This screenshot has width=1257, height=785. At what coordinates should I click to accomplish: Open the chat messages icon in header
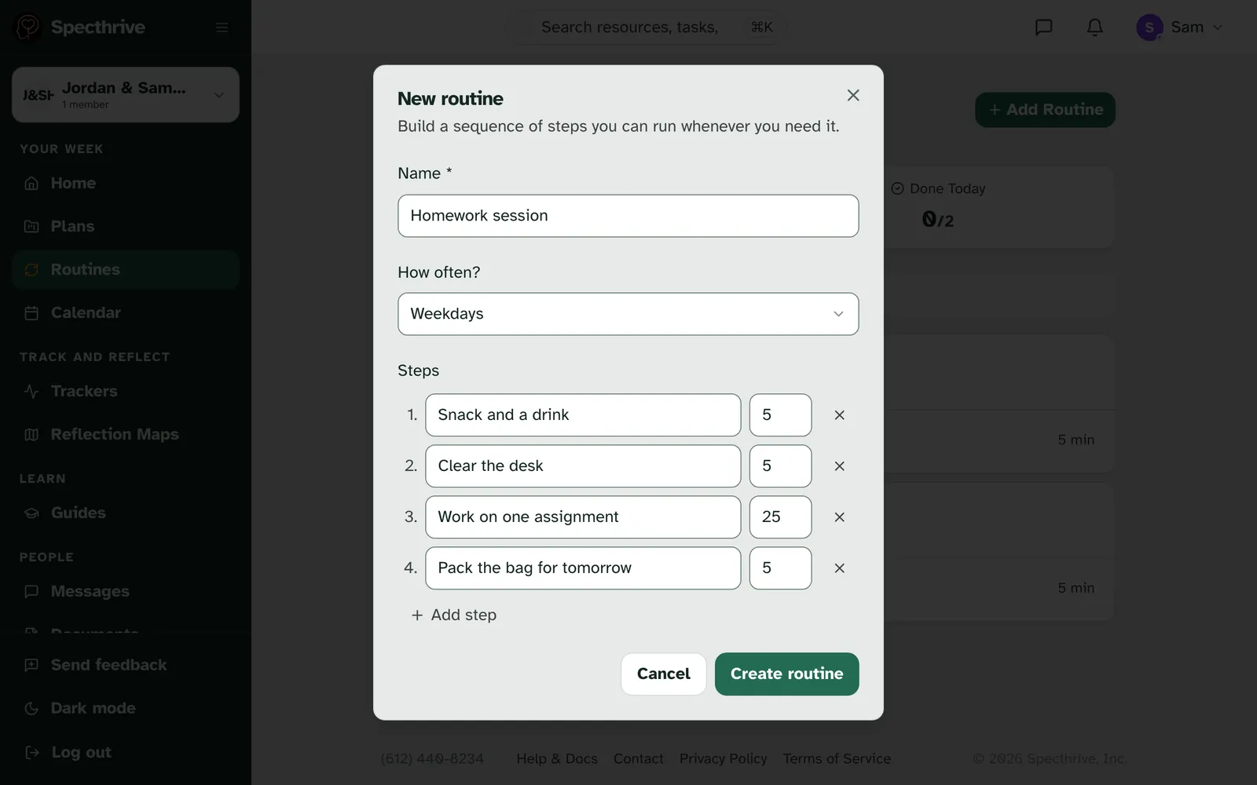pos(1043,27)
